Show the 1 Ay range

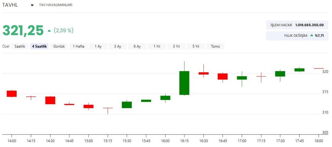(98, 46)
